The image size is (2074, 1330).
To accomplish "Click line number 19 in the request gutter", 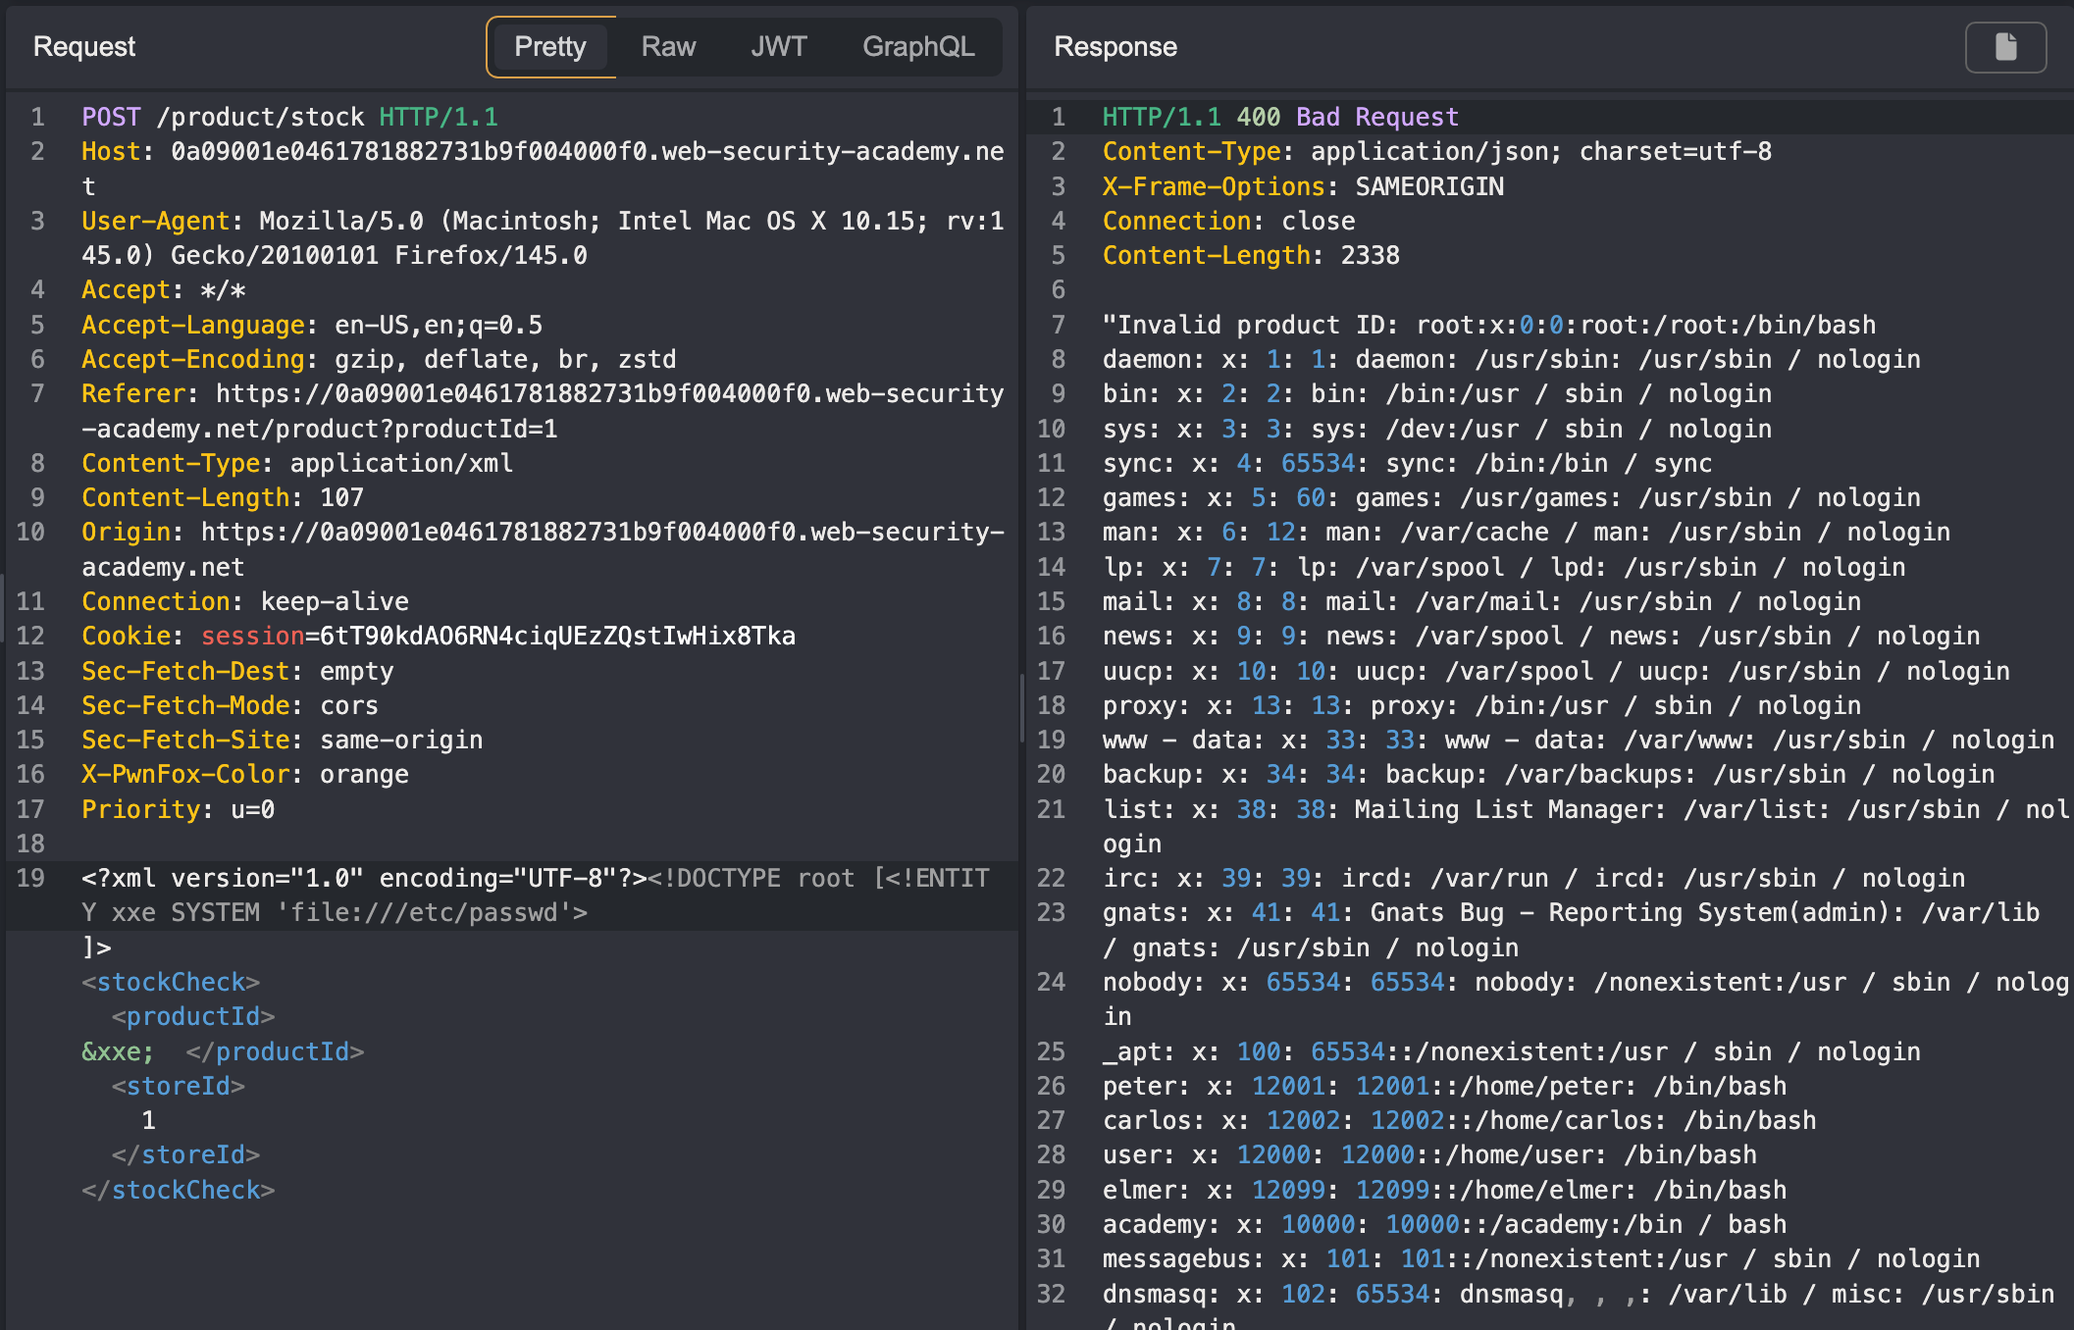I will (30, 878).
